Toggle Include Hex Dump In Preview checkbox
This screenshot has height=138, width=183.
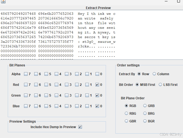(80, 127)
